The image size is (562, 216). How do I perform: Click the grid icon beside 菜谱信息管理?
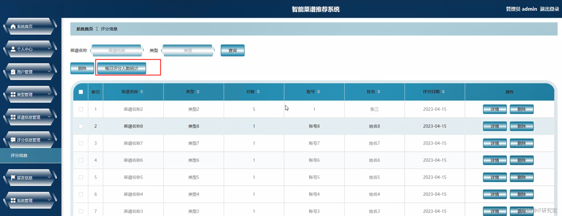pyautogui.click(x=13, y=117)
